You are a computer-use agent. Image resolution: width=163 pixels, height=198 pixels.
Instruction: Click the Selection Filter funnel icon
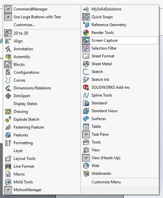point(86,48)
